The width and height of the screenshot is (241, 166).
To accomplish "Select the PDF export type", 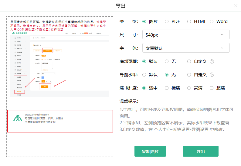I will click(167, 21).
